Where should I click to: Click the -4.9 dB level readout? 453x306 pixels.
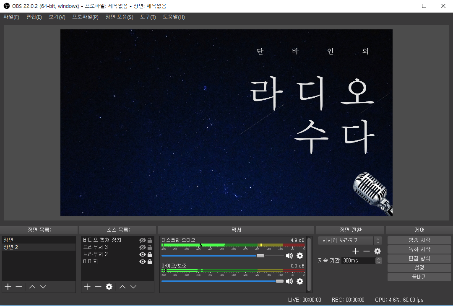point(296,240)
